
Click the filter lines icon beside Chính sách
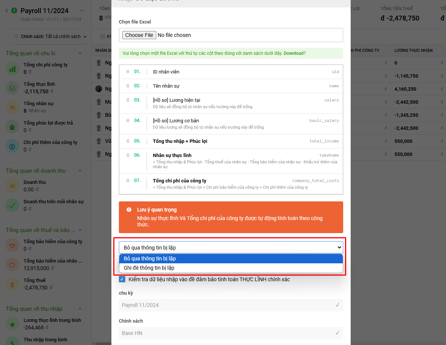[16, 36]
